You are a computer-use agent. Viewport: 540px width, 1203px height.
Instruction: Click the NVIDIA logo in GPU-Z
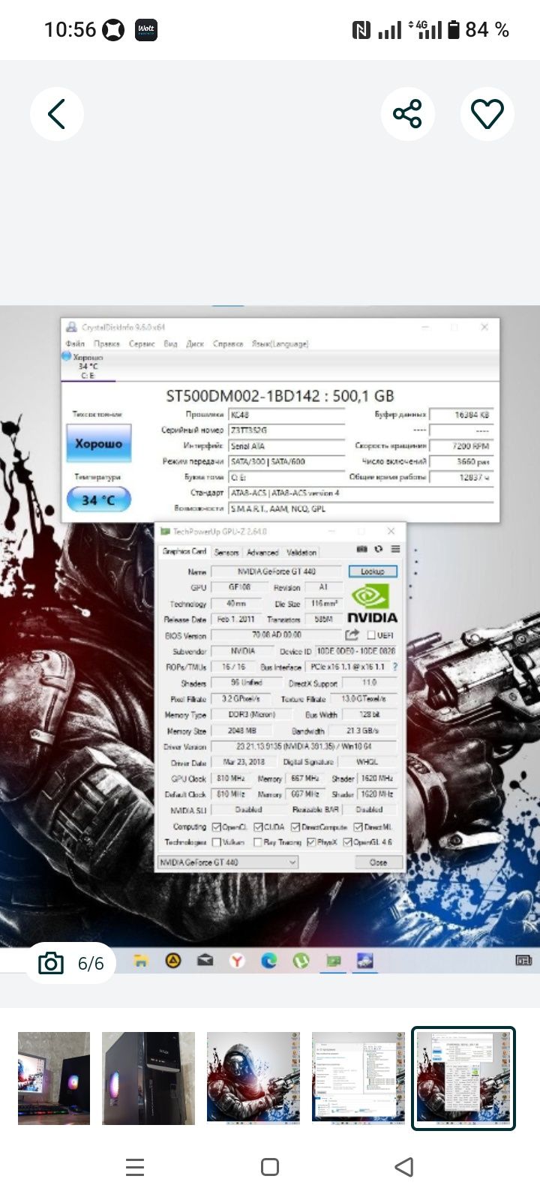(x=372, y=604)
